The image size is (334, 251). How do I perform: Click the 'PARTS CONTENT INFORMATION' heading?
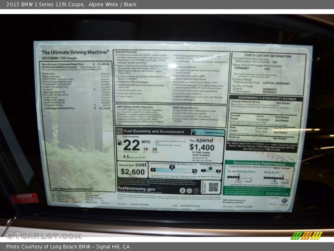click(268, 56)
